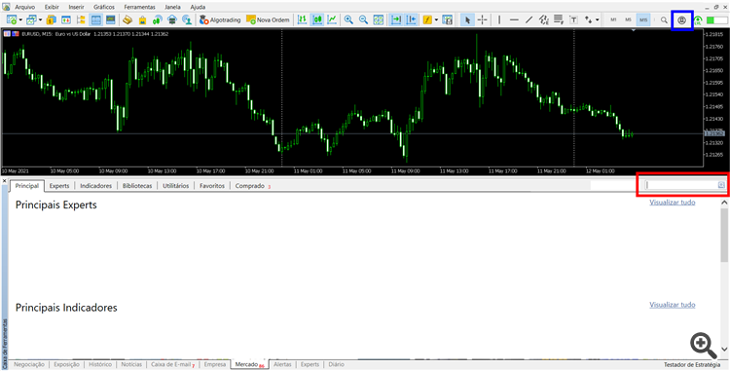Viewport: 730px width, 371px height.
Task: Toggle the Strategy Tester panel icon
Action: (x=111, y=20)
